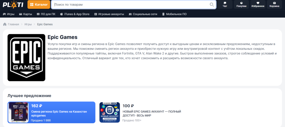Open the Каталог catalog button
This screenshot has height=127, width=285.
(x=39, y=4)
